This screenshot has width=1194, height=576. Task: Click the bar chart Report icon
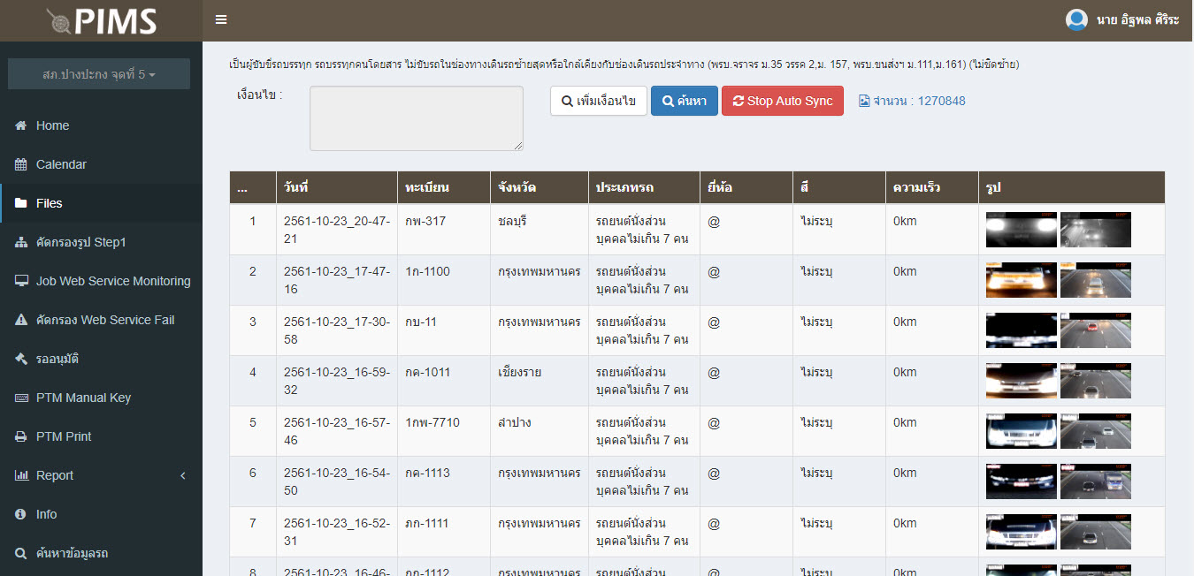pos(22,475)
